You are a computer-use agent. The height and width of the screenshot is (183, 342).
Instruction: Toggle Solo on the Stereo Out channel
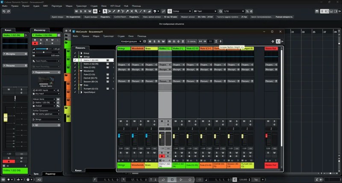(x=274, y=121)
